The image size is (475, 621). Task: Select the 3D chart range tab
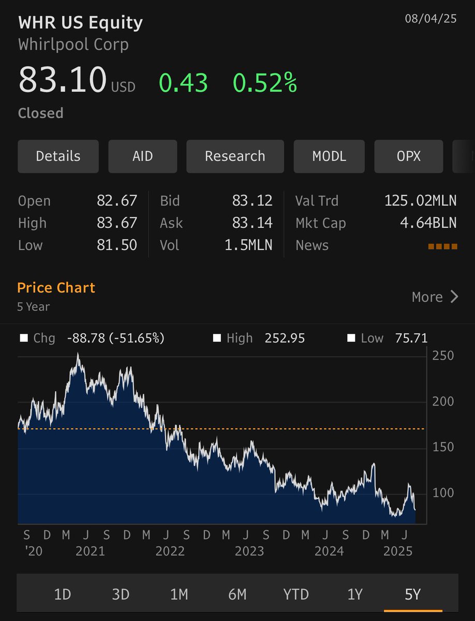pos(121,595)
